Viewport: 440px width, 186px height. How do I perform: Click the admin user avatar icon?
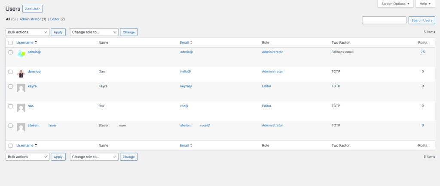pos(21,54)
